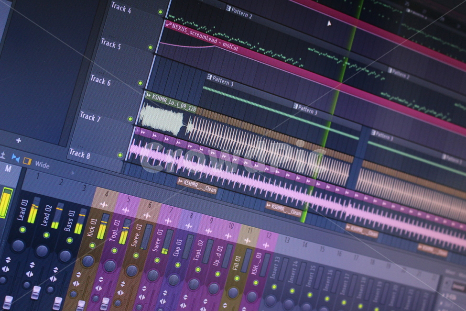Click the Lead 02 volume fader
Screen dimensions: 466x311
36,292
